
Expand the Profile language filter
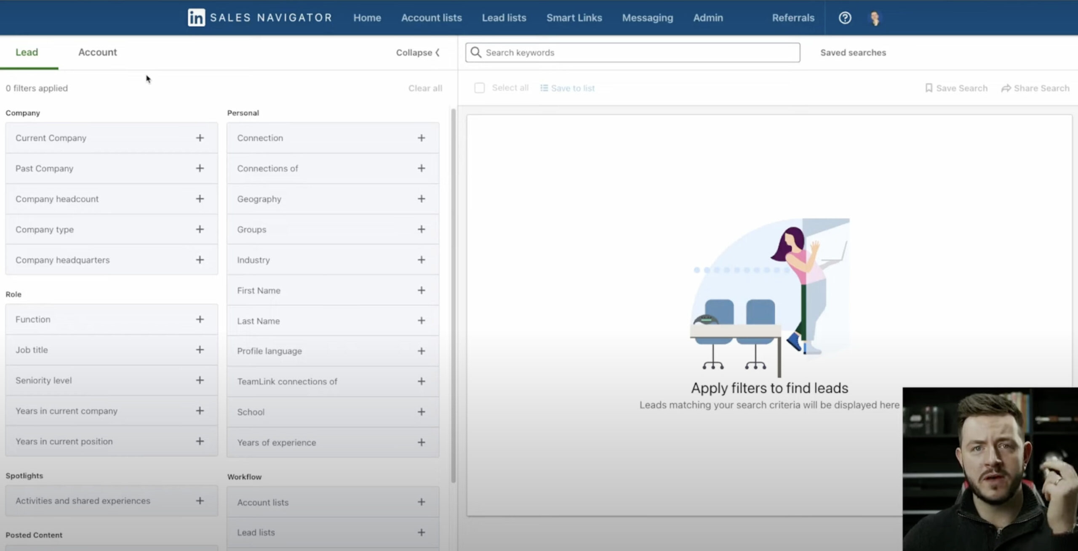[x=333, y=351]
